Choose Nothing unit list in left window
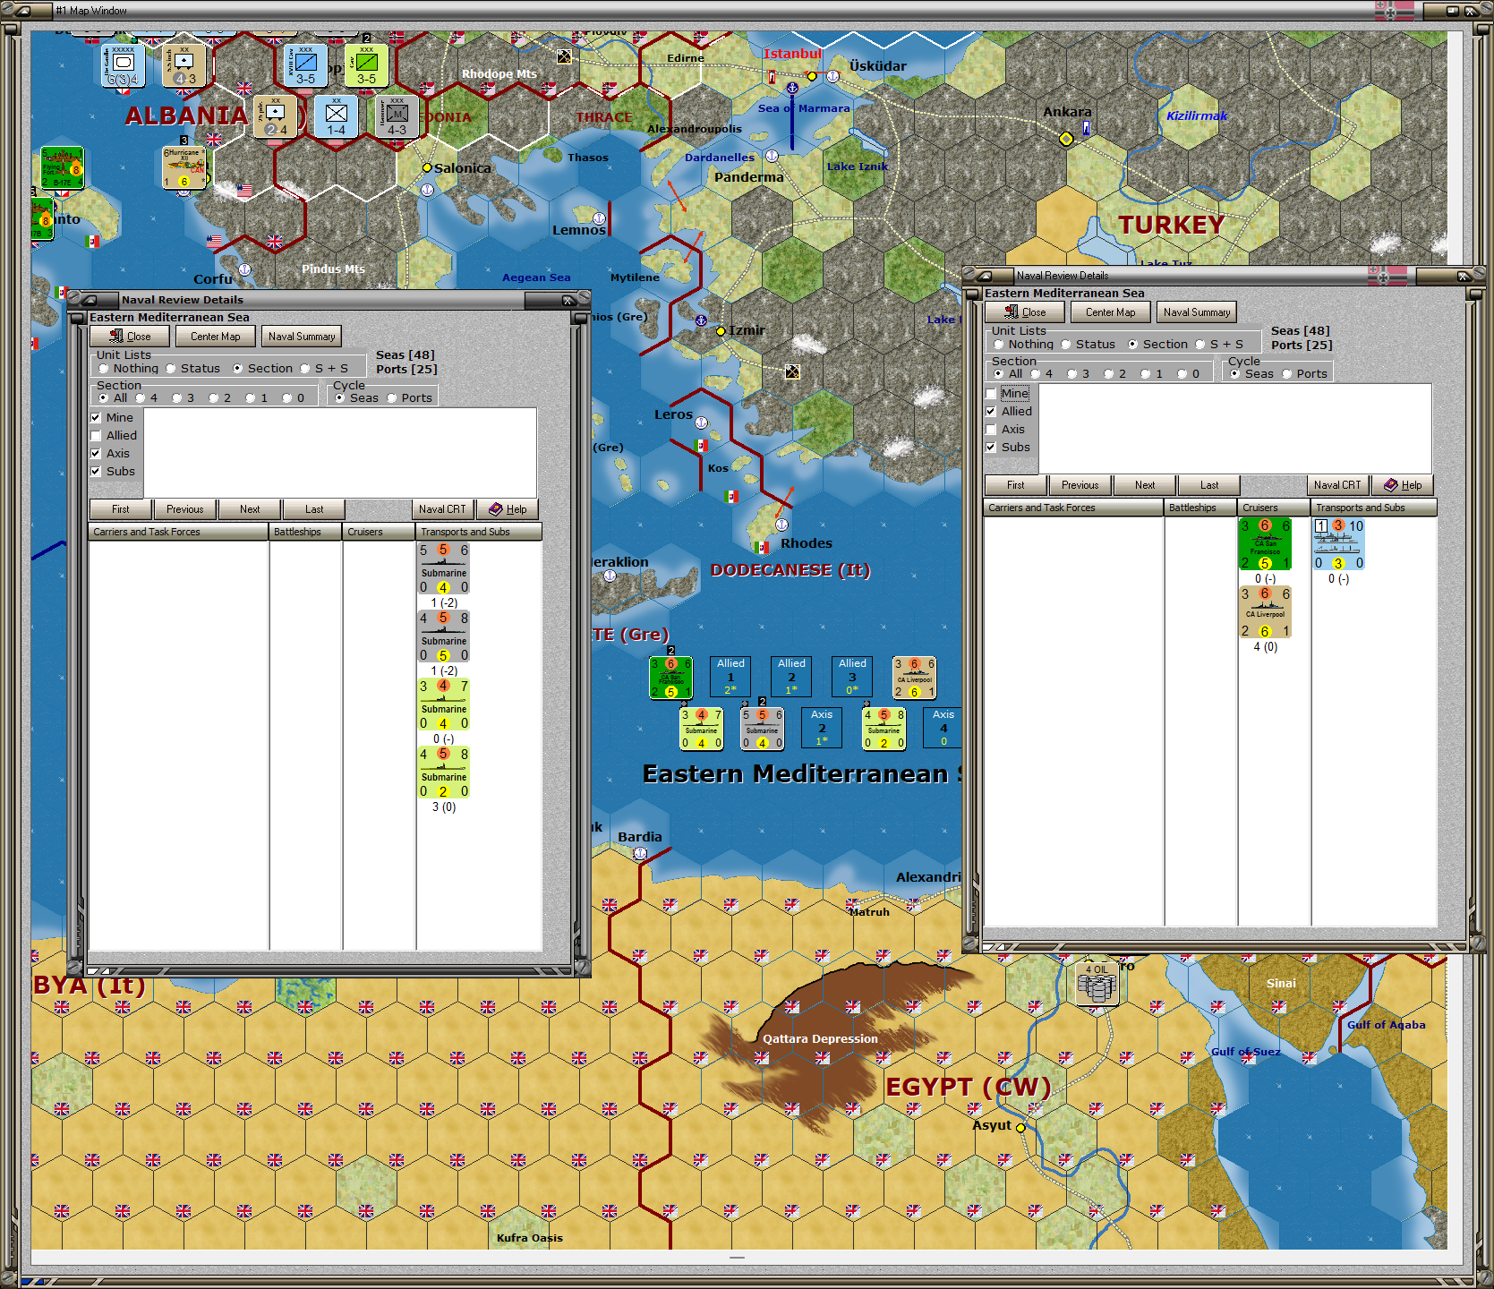The height and width of the screenshot is (1289, 1494). coord(104,369)
